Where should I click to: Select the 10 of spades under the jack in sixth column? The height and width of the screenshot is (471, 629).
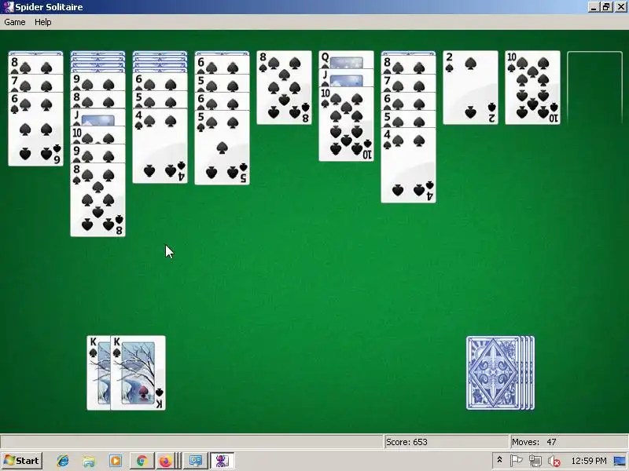click(x=346, y=124)
